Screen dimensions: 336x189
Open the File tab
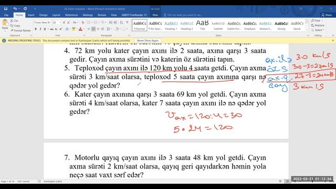pyautogui.click(x=6, y=15)
